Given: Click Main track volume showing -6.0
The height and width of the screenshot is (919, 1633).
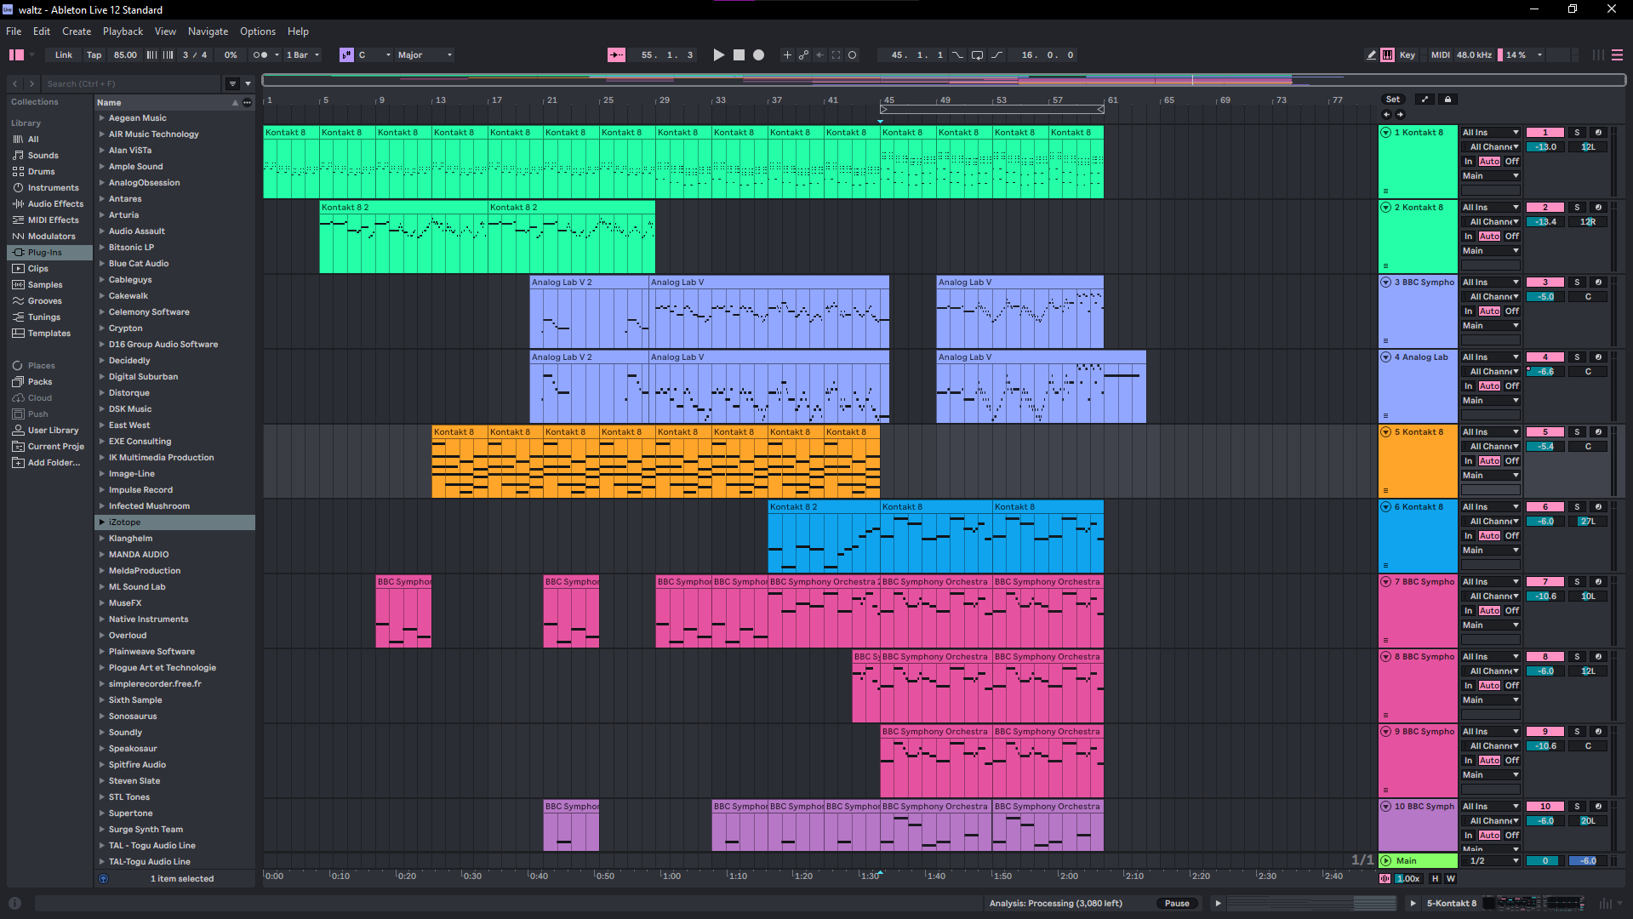Looking at the screenshot, I should 1588,861.
